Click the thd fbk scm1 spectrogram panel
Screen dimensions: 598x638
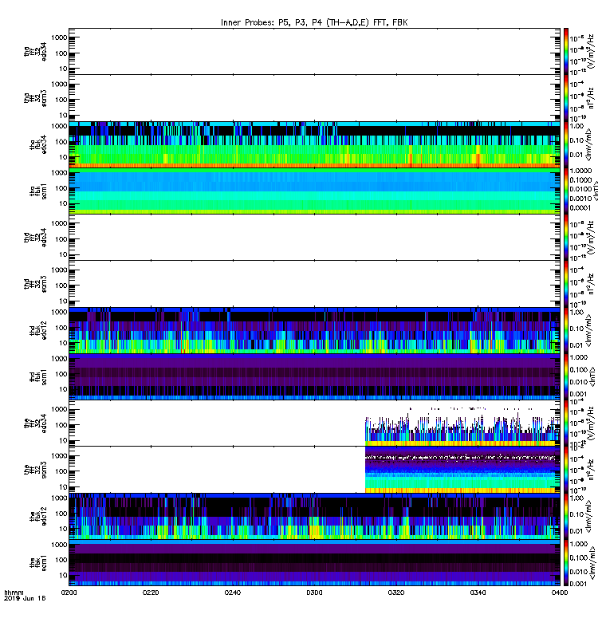[314, 376]
